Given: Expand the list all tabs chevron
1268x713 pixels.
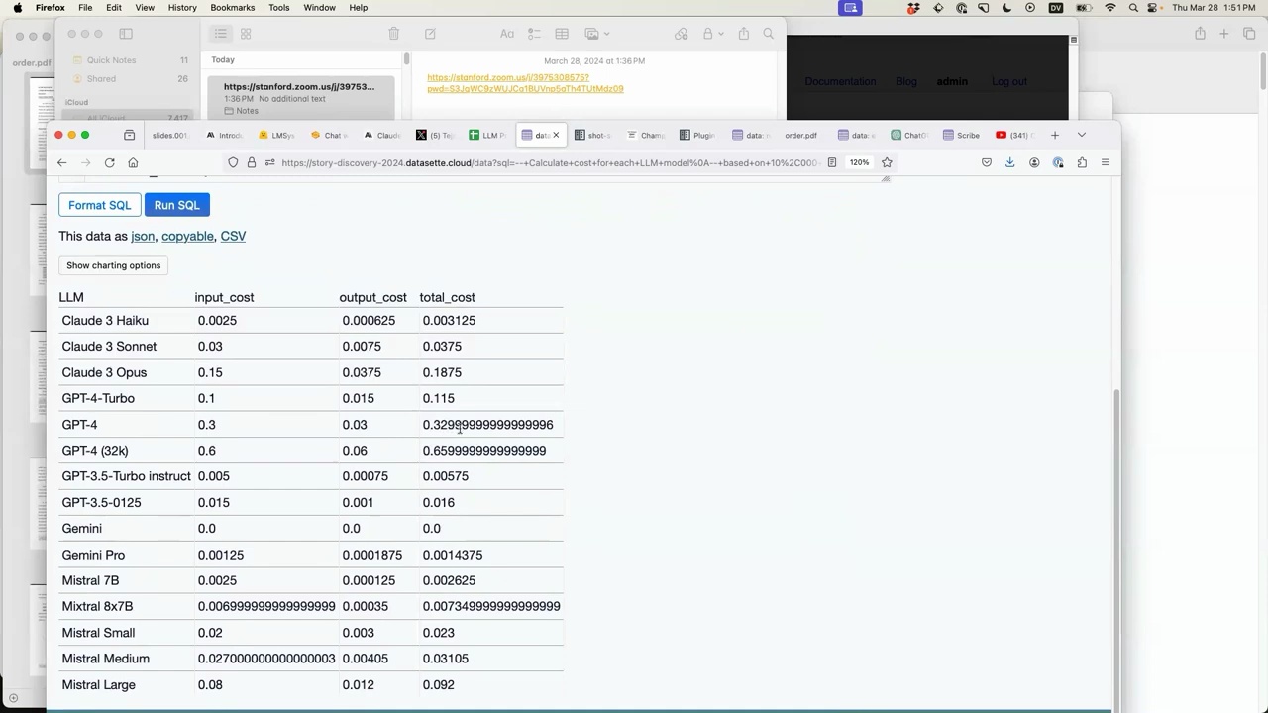Looking at the screenshot, I should [1081, 135].
